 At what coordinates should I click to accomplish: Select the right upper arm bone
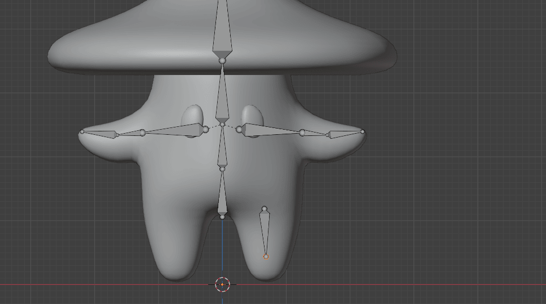270,130
